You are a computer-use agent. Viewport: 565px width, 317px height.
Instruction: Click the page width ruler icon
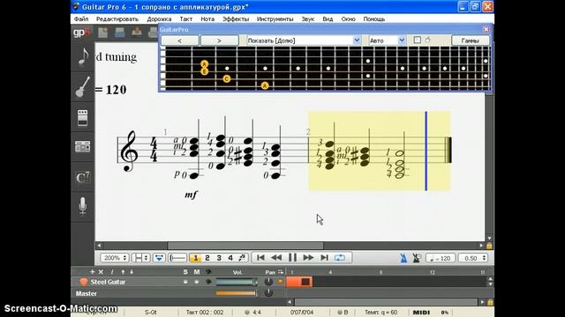(177, 258)
